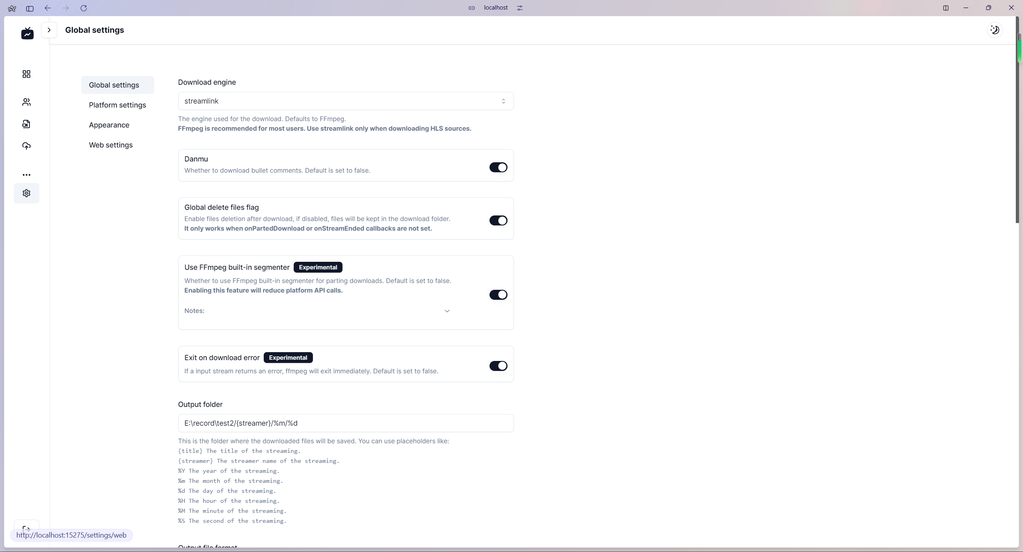Viewport: 1023px width, 552px height.
Task: Click the dashboard/apps grid icon
Action: click(x=26, y=74)
